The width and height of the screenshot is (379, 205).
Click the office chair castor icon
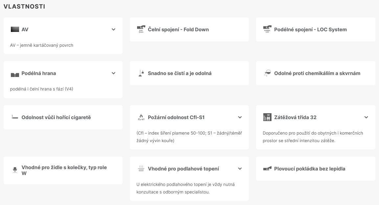15,170
